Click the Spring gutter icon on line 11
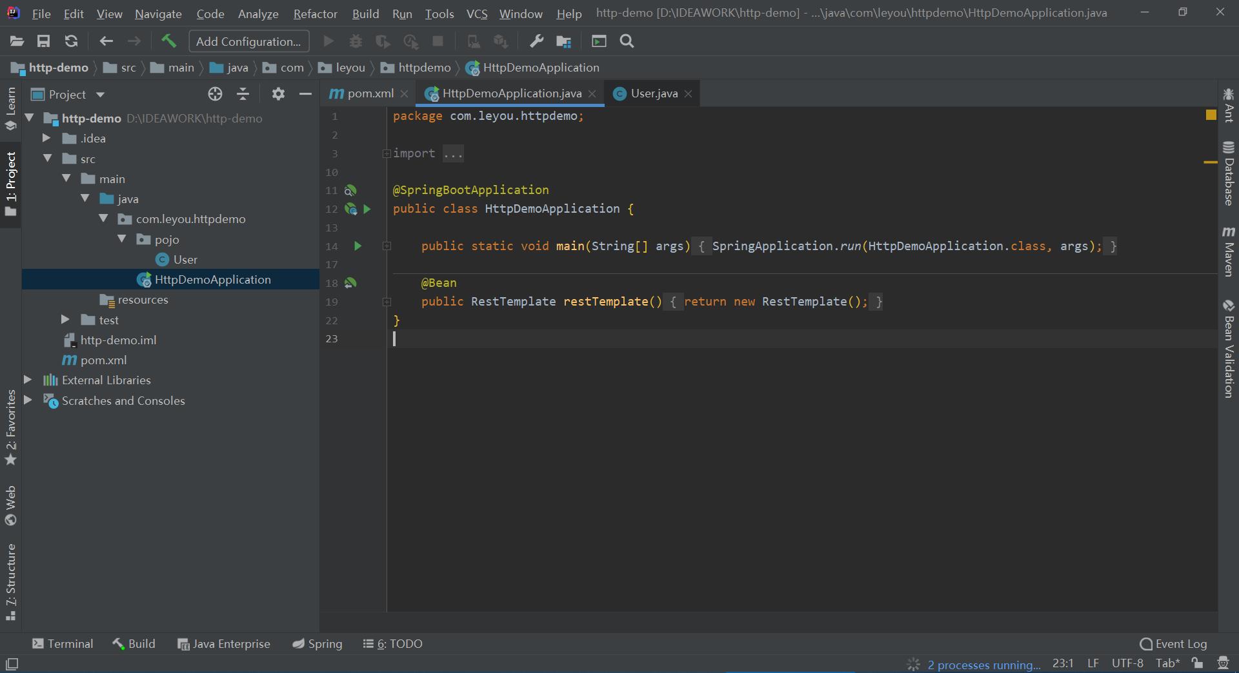The image size is (1239, 673). 350,190
